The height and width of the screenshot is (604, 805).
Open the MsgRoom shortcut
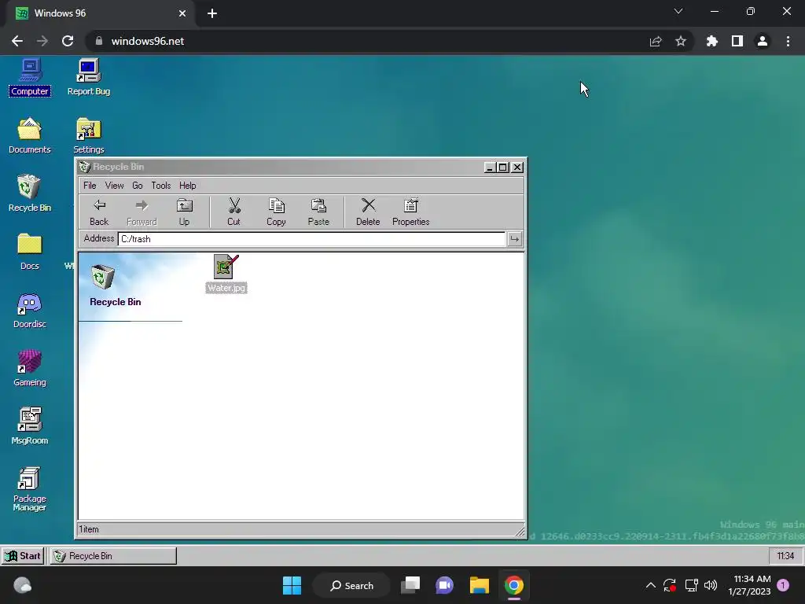[30, 426]
